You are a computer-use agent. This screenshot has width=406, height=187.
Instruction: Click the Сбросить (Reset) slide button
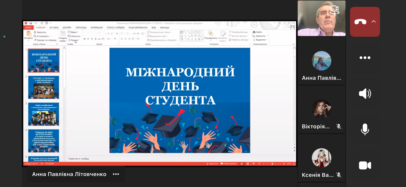(x=74, y=36)
